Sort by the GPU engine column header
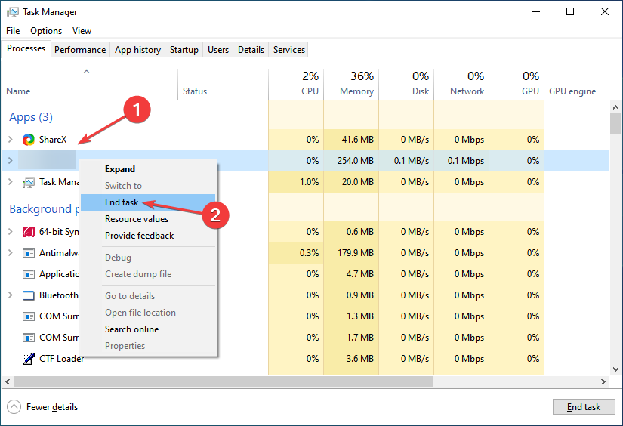 click(576, 85)
